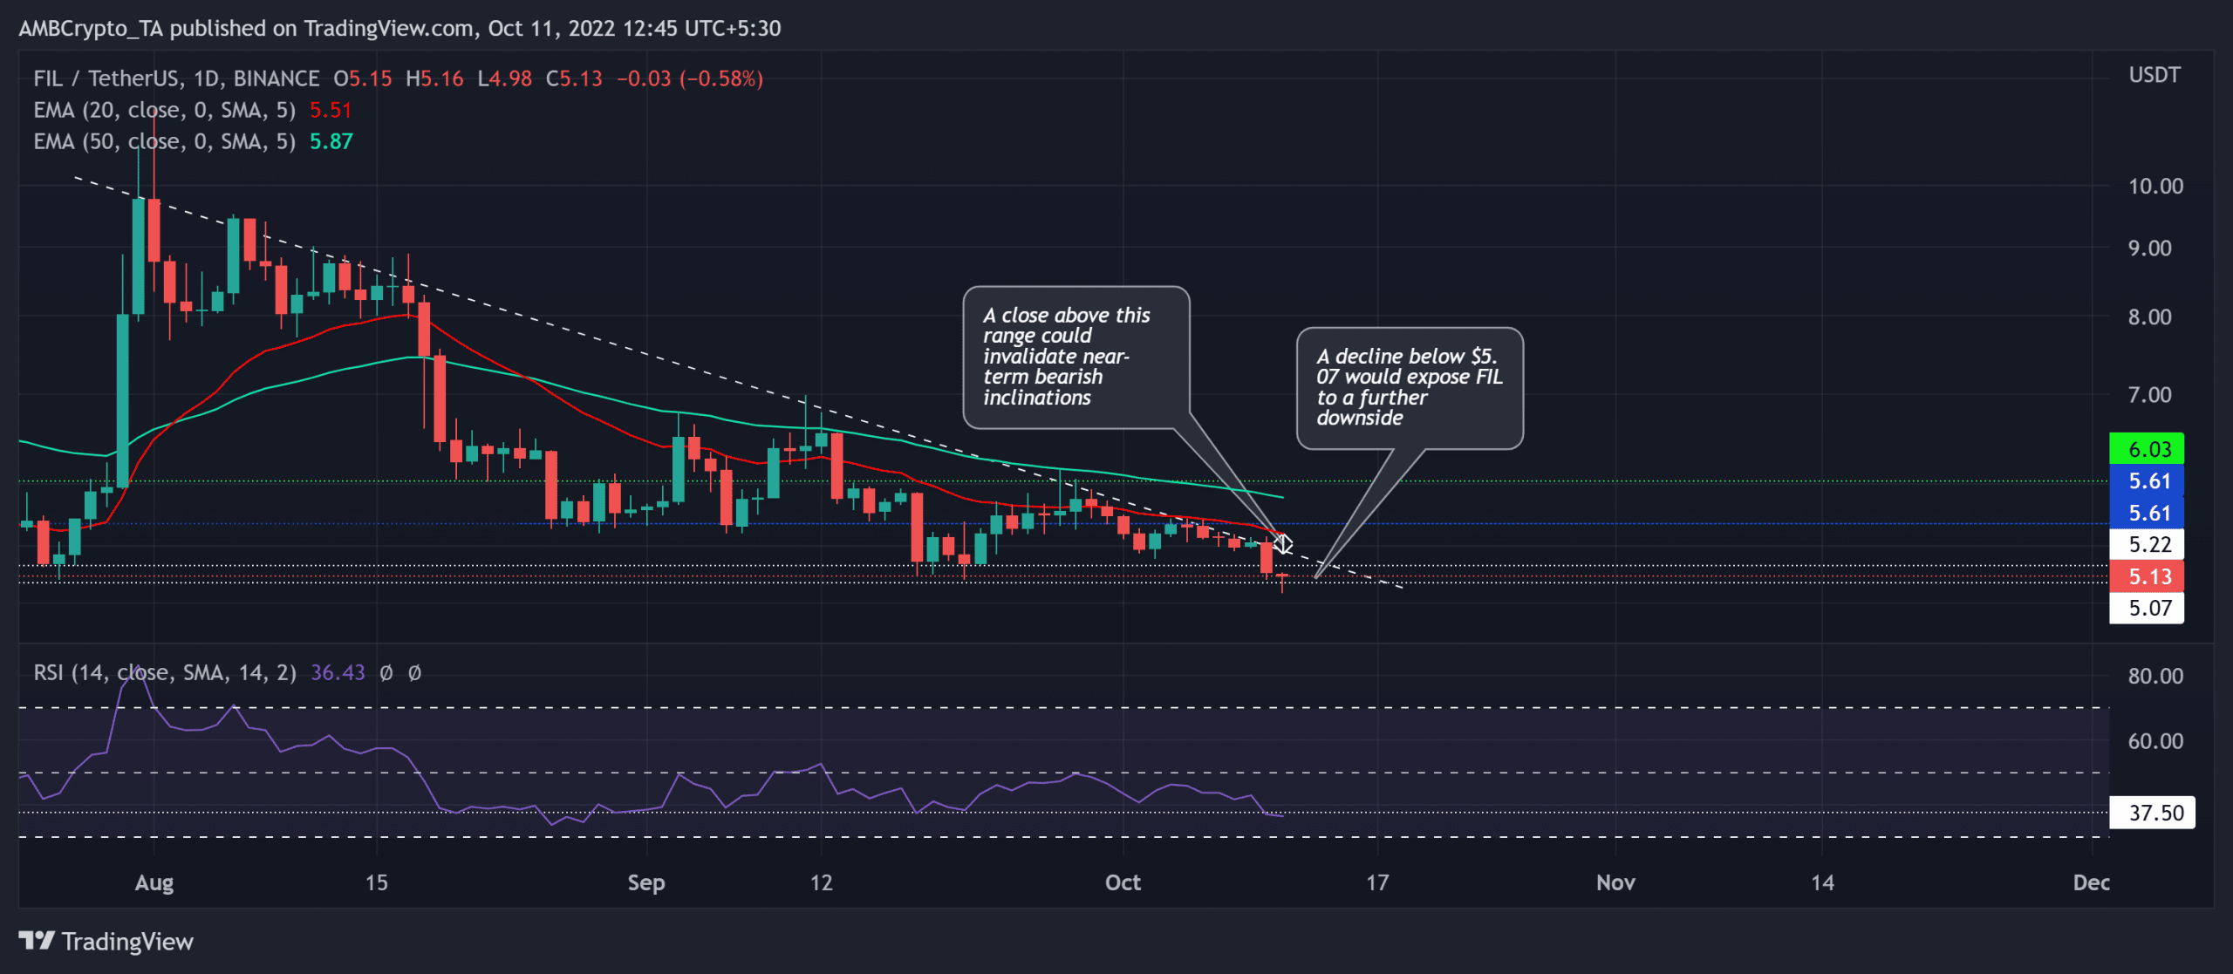Click the USDT currency label

pyautogui.click(x=2154, y=75)
